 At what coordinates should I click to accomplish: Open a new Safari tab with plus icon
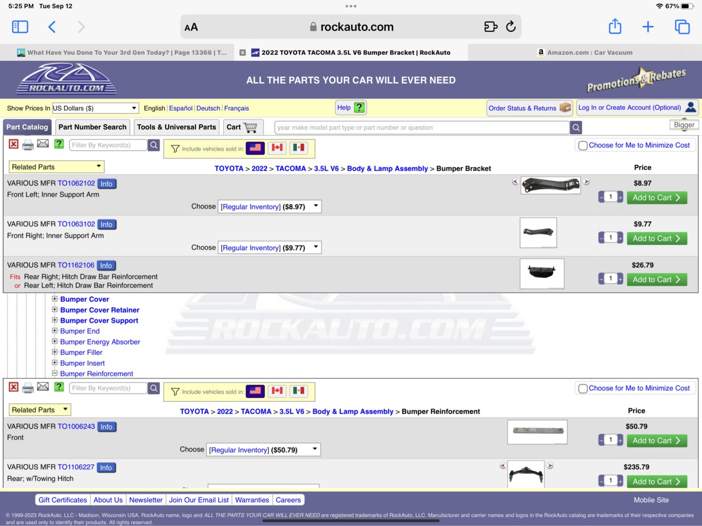click(x=648, y=27)
